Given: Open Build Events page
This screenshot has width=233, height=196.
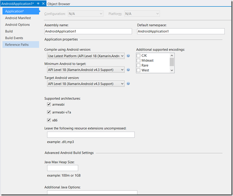Looking at the screenshot, I should click(21, 38).
